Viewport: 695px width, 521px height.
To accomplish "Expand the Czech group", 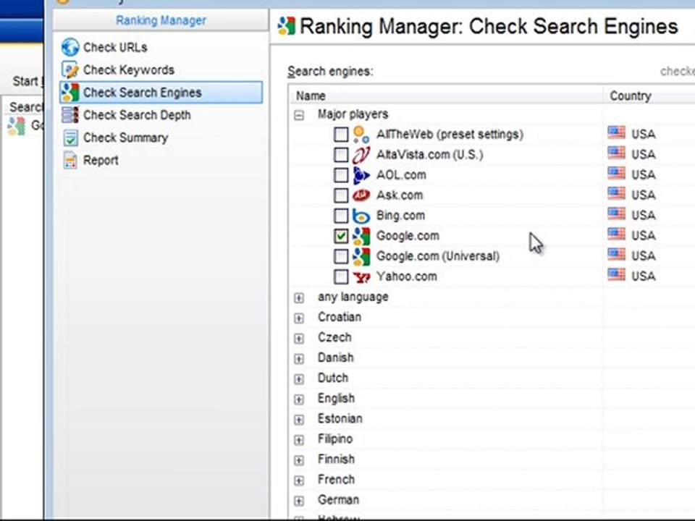I will (299, 339).
